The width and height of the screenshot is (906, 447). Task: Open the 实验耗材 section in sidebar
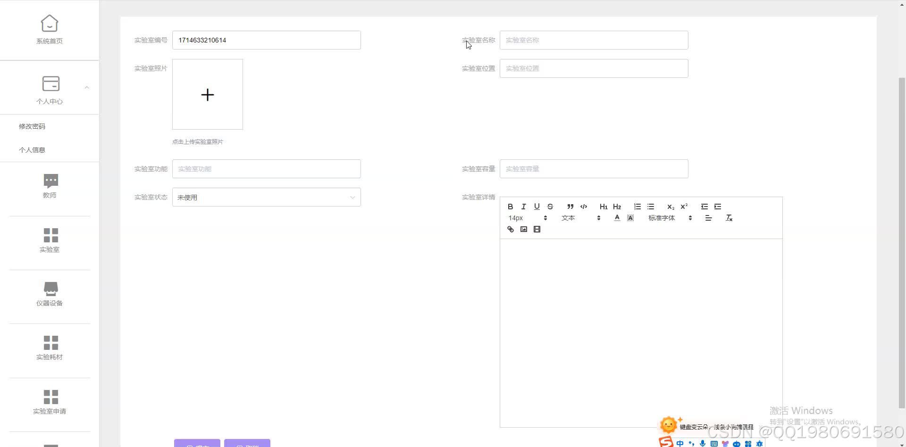(50, 348)
